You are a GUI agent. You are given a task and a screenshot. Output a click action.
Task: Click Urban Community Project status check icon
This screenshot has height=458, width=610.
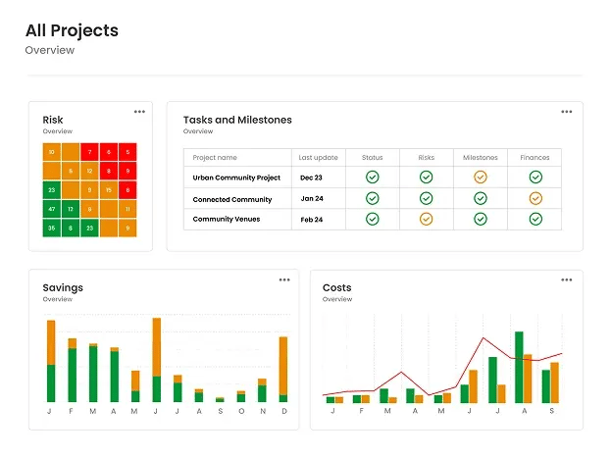tap(373, 178)
